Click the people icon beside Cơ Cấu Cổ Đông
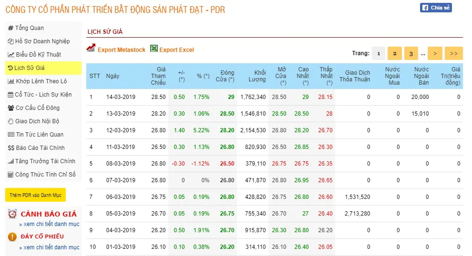The height and width of the screenshot is (256, 472). pos(11,108)
